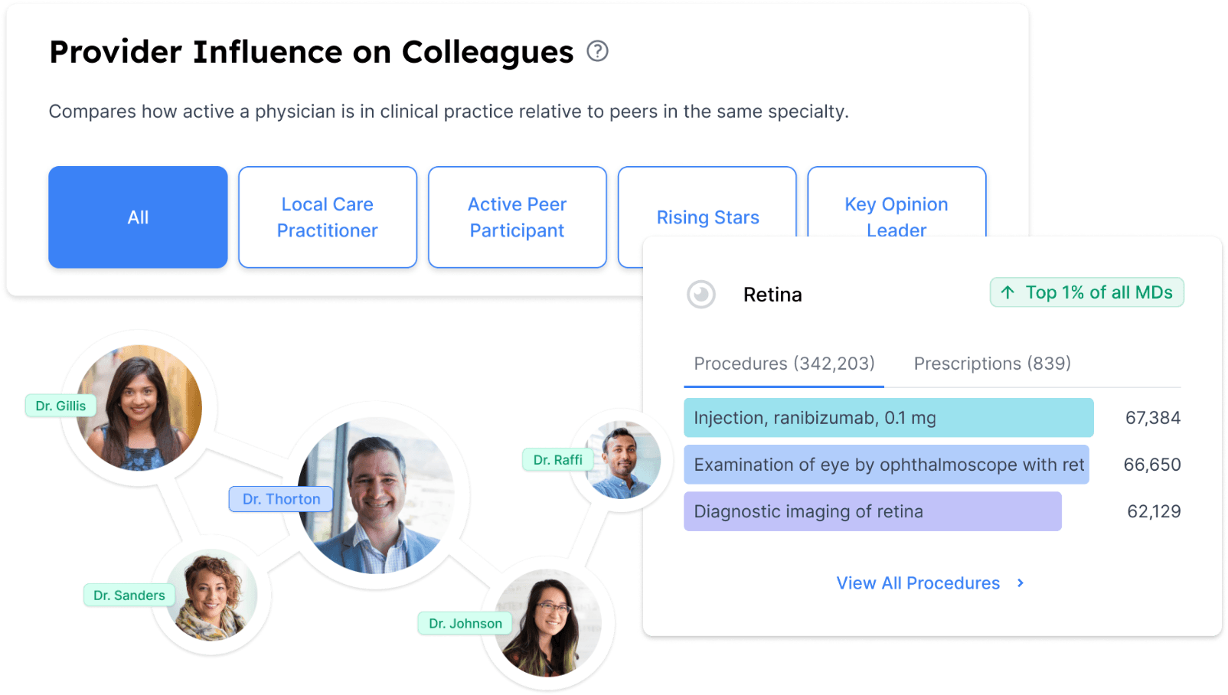Choose the Key Opinion Leader filter
This screenshot has height=695, width=1228.
click(x=896, y=207)
